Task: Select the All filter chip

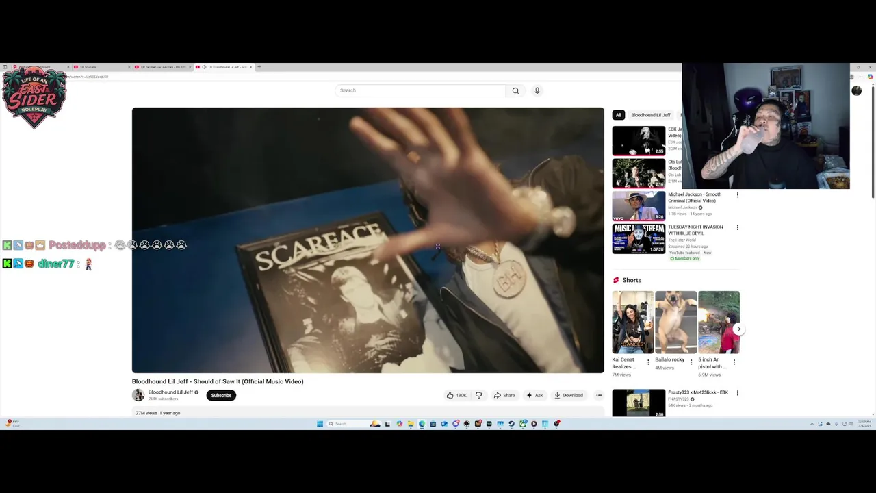Action: pyautogui.click(x=618, y=115)
